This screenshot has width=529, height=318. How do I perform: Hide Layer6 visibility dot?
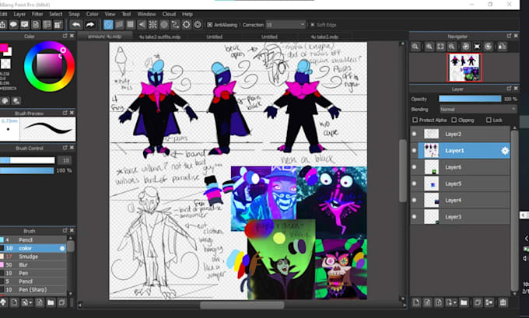pos(415,167)
